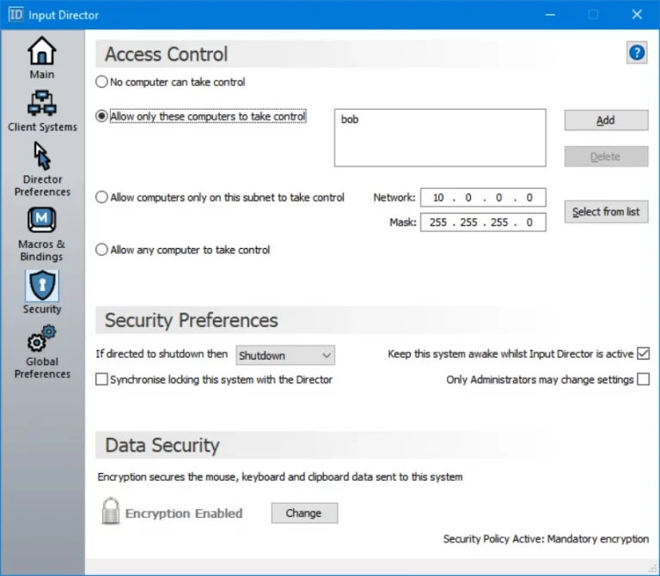Select Allow any computer to take control
Screen dimensions: 660x576
point(101,250)
